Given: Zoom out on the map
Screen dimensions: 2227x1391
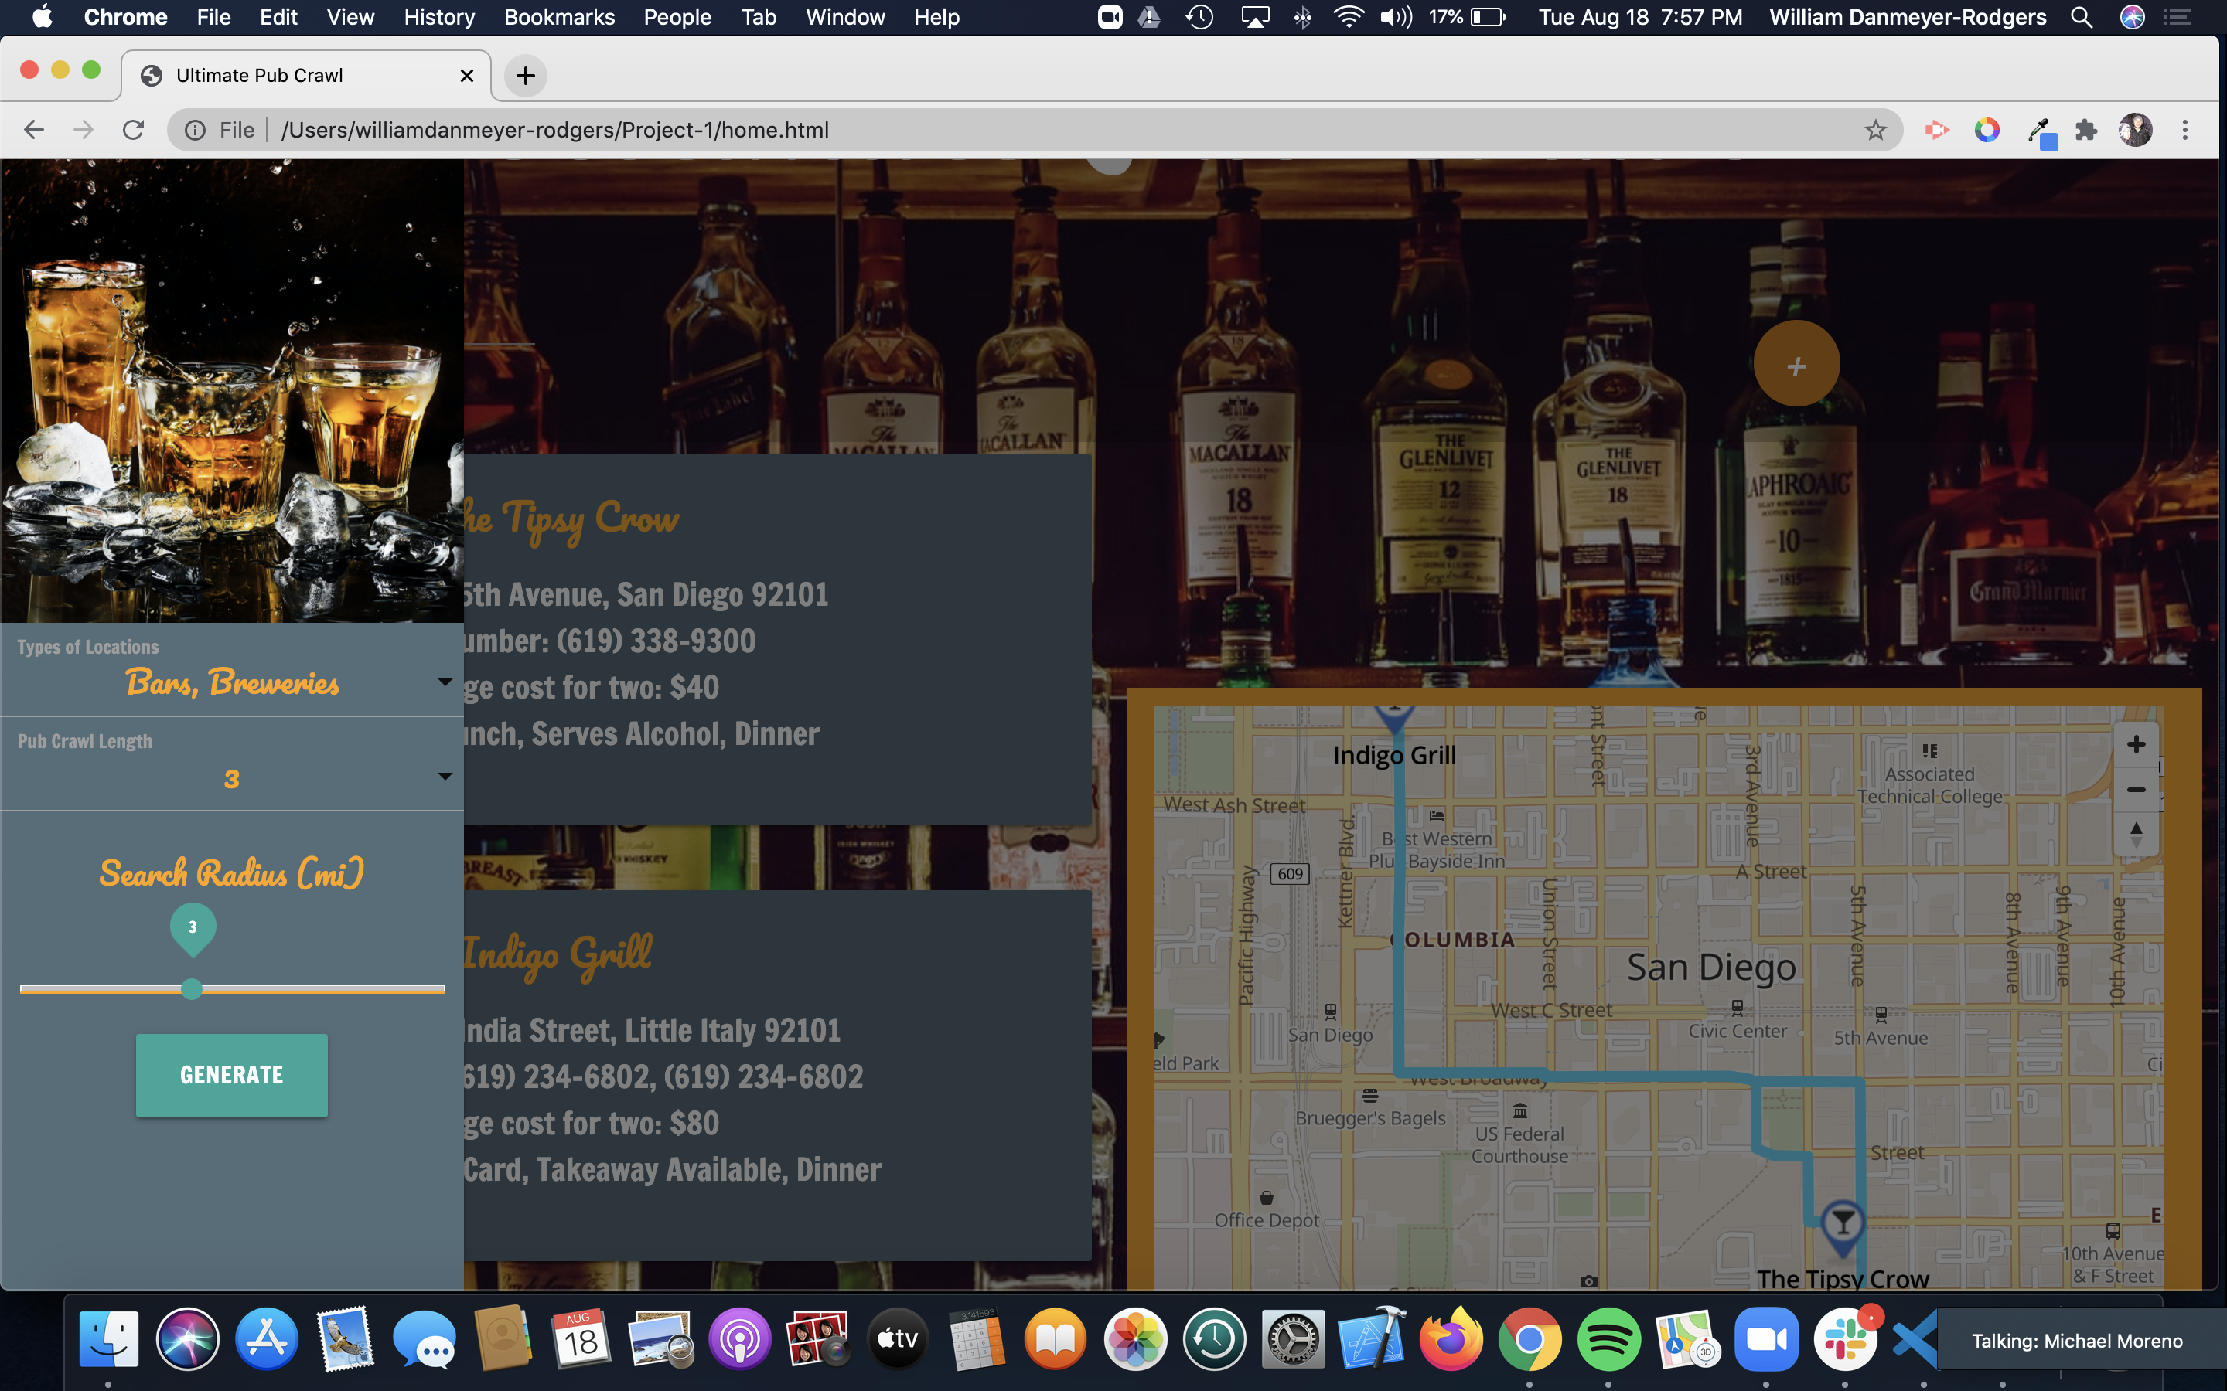Looking at the screenshot, I should [2135, 791].
